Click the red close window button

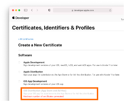point(13,10)
